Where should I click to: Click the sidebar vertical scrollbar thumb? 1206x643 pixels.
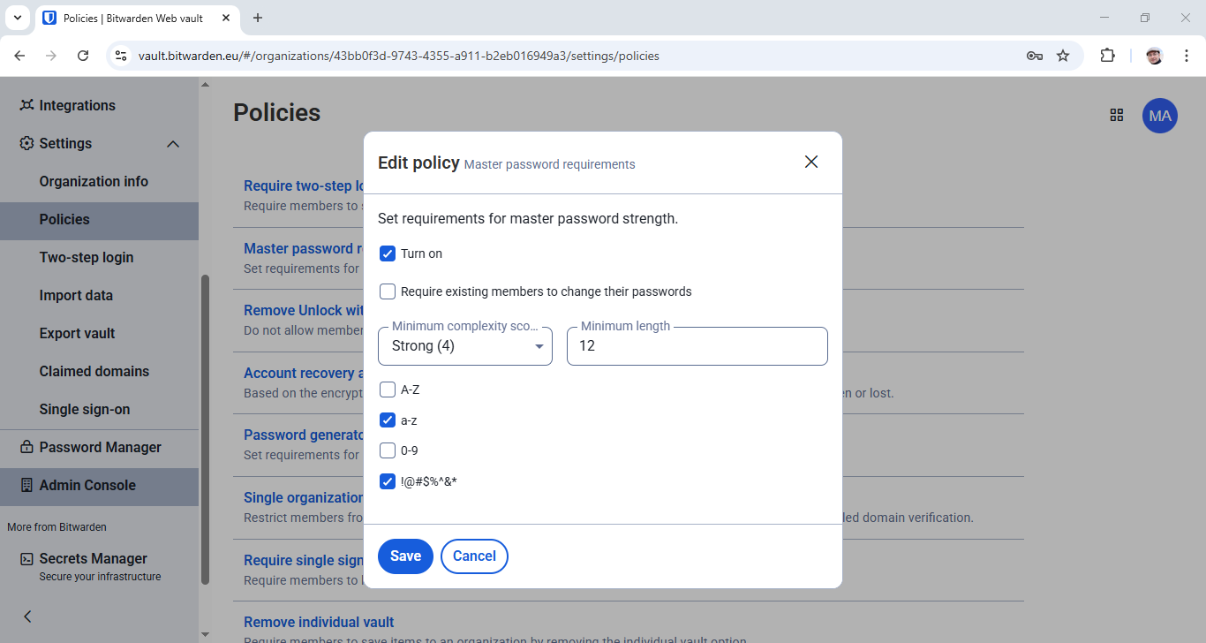coord(205,428)
